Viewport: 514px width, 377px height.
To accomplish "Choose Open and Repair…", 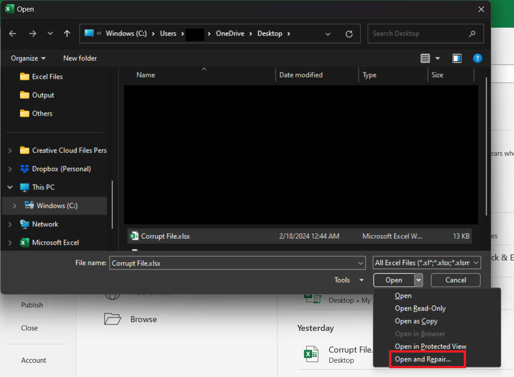I will coord(423,359).
